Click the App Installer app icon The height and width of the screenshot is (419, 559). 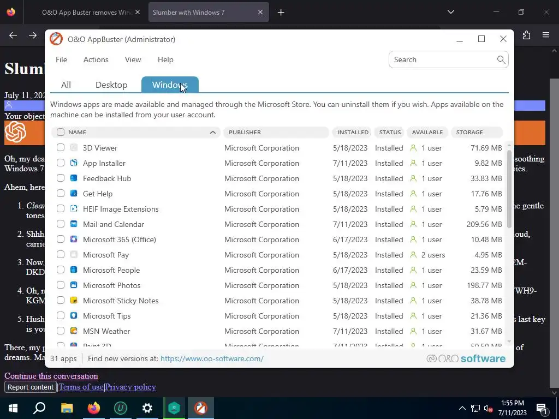click(x=74, y=163)
